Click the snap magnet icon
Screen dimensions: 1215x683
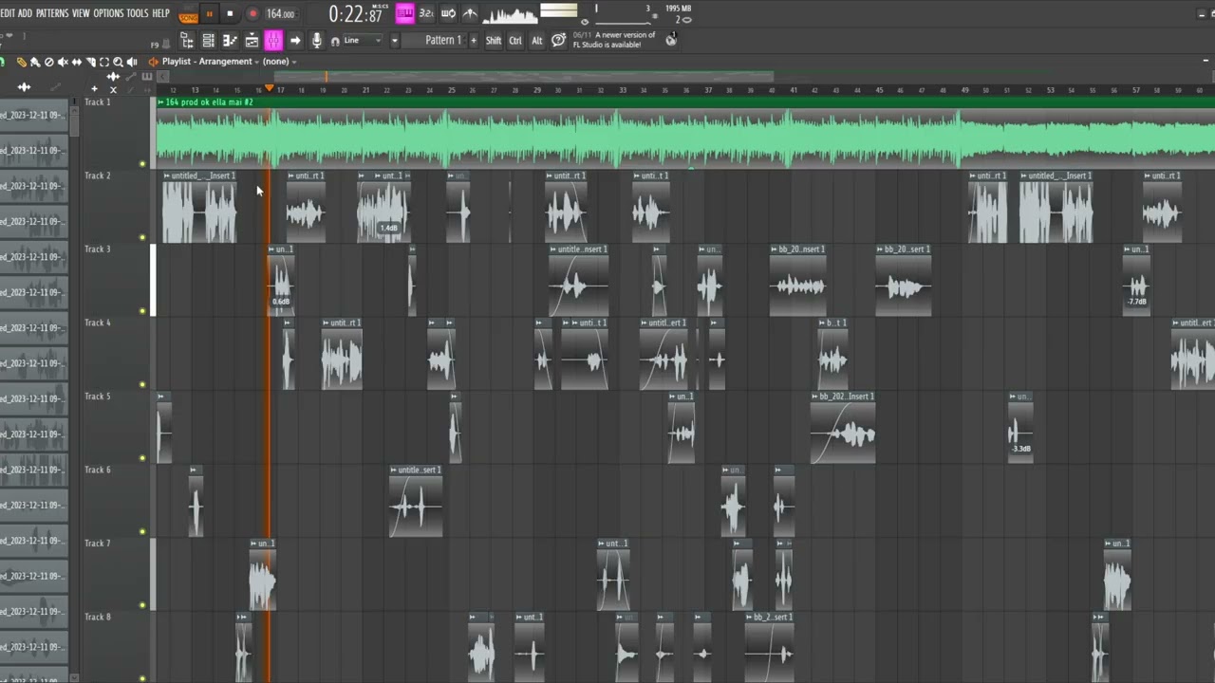tap(335, 42)
